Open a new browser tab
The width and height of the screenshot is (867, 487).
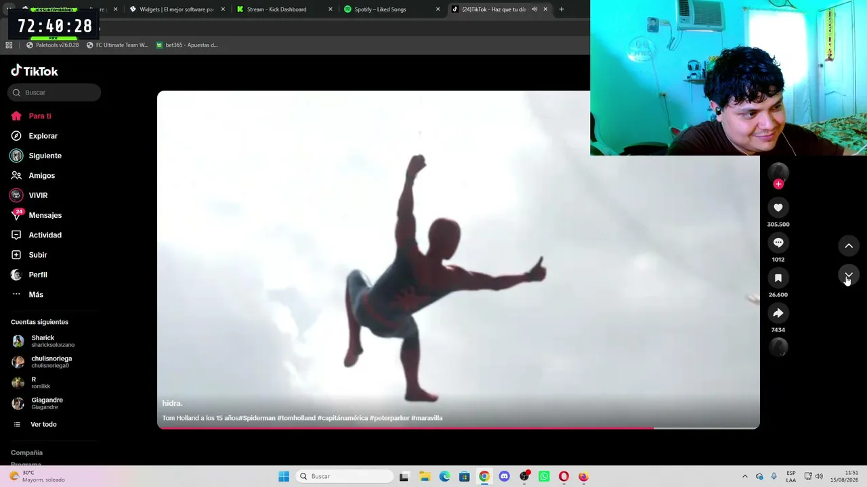pyautogui.click(x=562, y=9)
